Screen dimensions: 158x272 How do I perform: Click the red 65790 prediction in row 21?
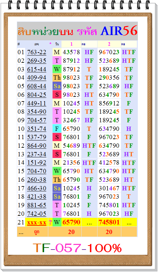click(x=71, y=222)
